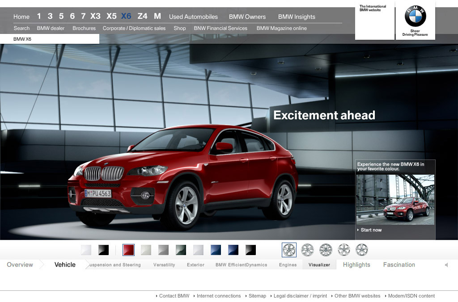Open Internet connections footer link
The image size is (458, 302).
click(218, 296)
